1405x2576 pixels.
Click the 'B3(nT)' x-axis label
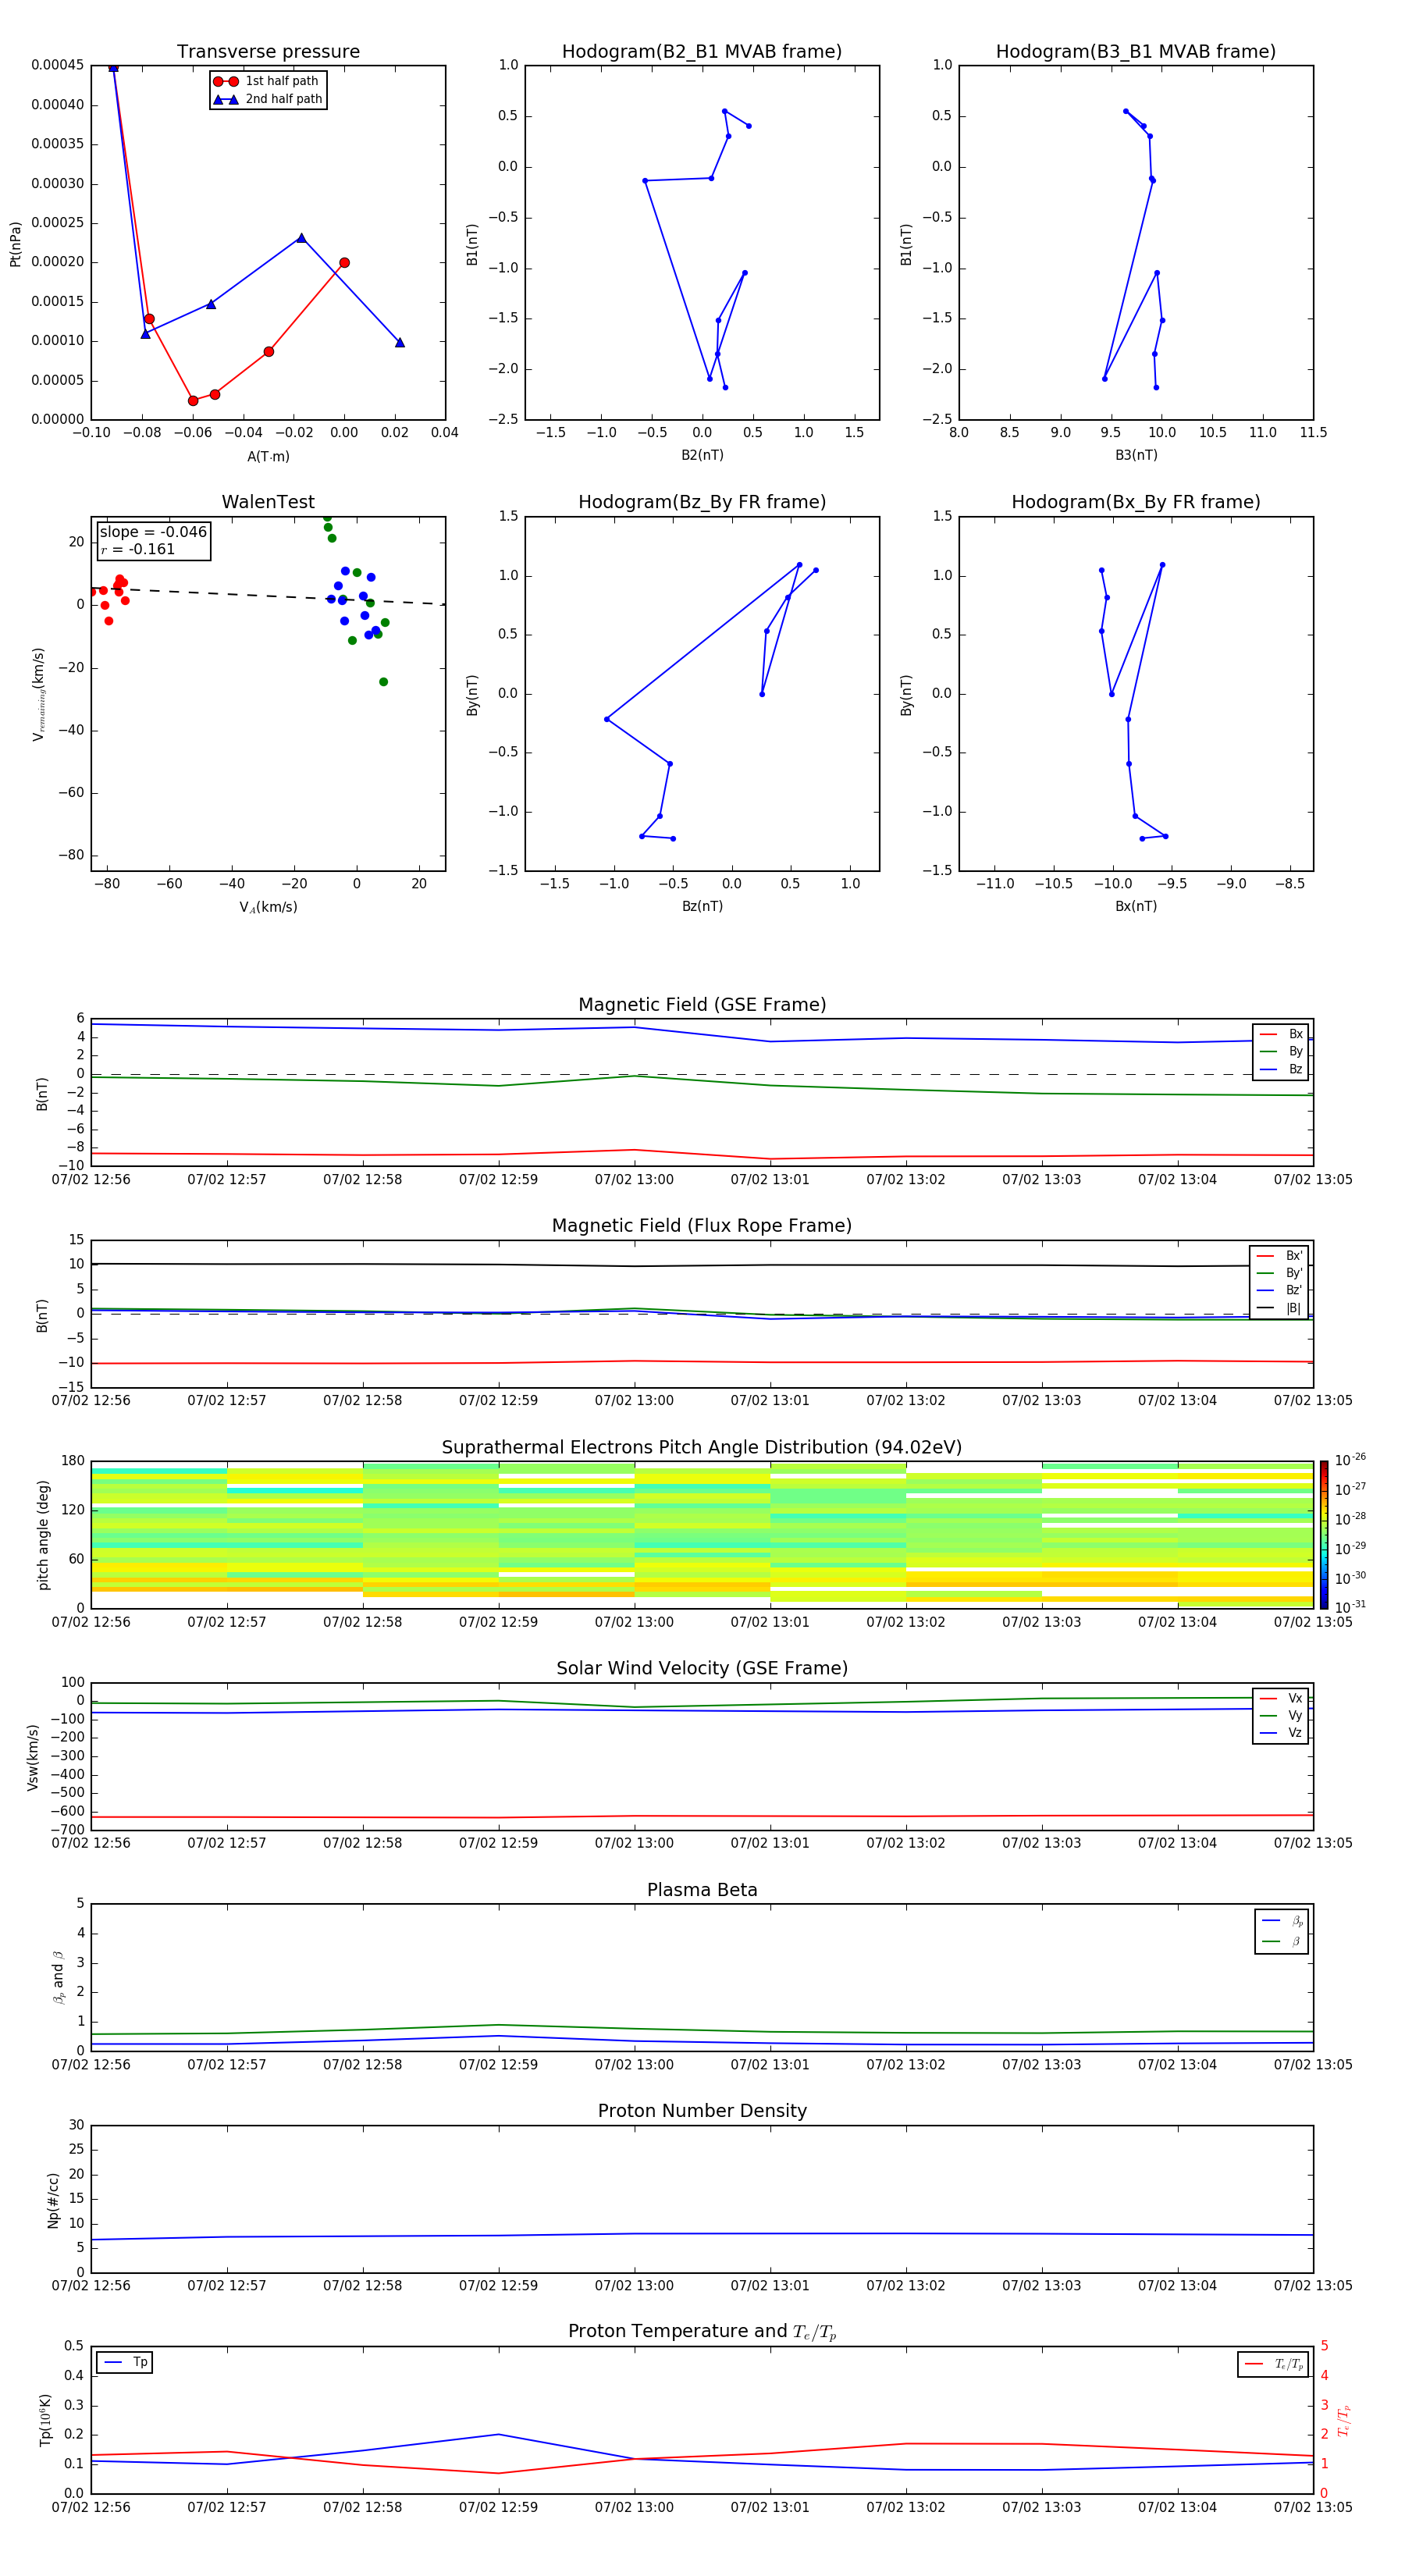[x=1136, y=455]
